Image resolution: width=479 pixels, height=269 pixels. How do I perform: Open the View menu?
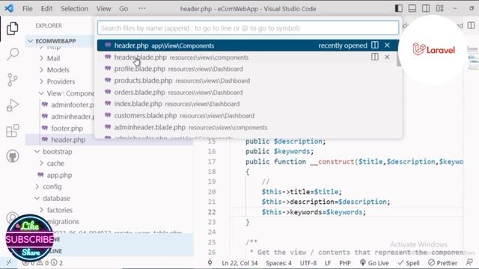coord(103,8)
